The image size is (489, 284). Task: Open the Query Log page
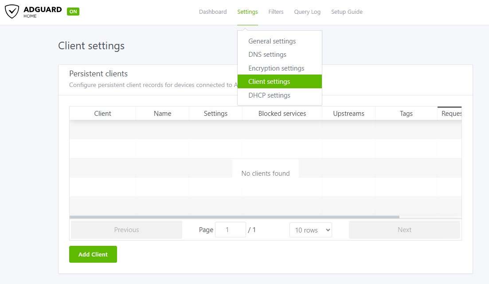(x=307, y=12)
